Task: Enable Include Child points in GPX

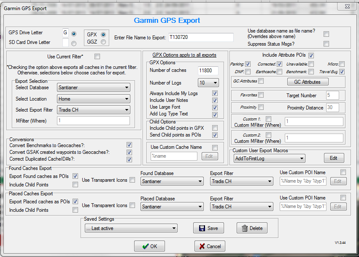Action: [x=215, y=128]
